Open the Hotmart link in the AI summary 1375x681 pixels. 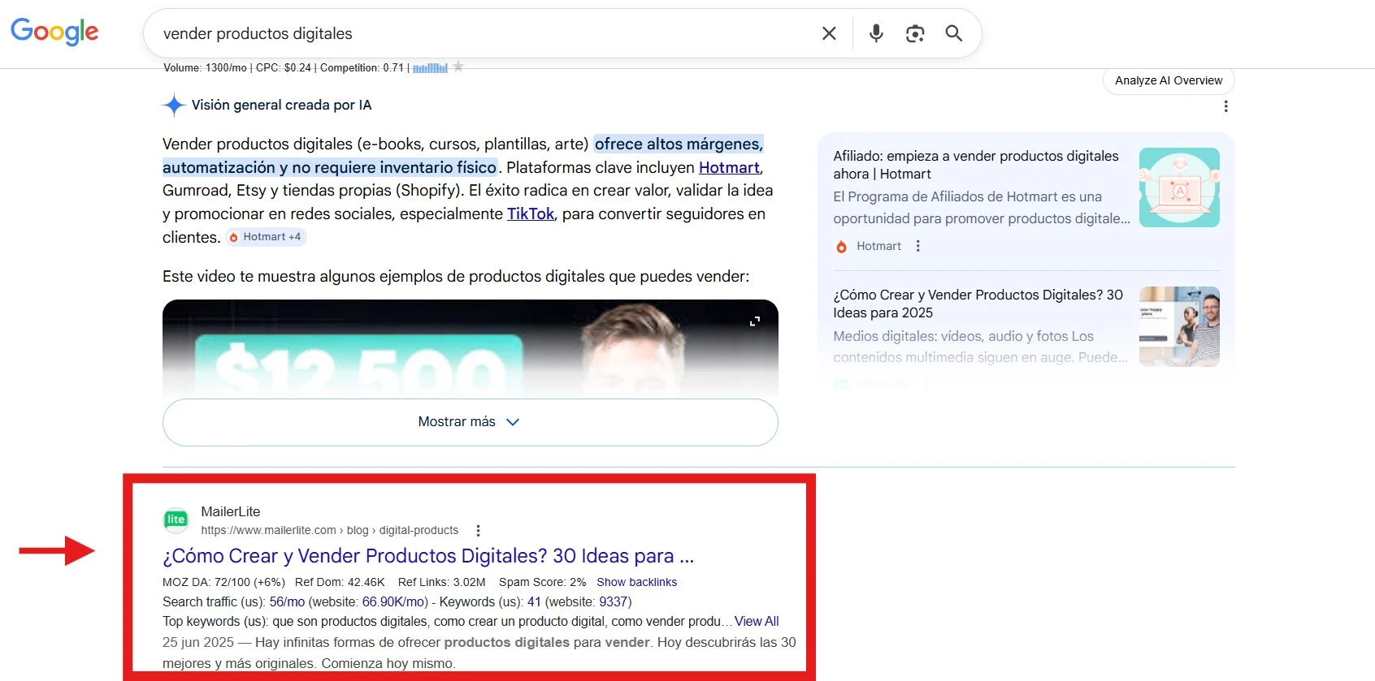729,167
